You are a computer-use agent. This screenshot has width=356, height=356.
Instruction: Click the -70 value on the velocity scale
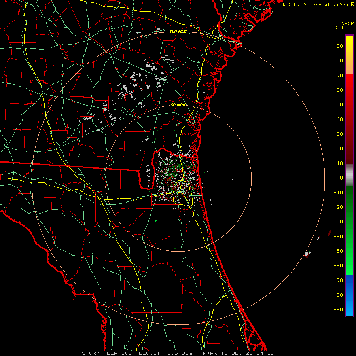point(338,280)
